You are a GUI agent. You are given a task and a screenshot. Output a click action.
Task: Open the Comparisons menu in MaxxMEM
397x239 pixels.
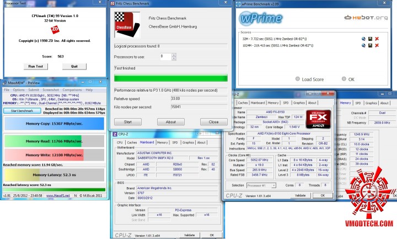click(x=72, y=90)
